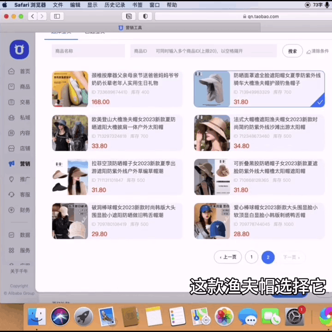Viewport: 332px width, 332px height.
Task: Open the 商品 products sidebar icon
Action: click(x=12, y=87)
